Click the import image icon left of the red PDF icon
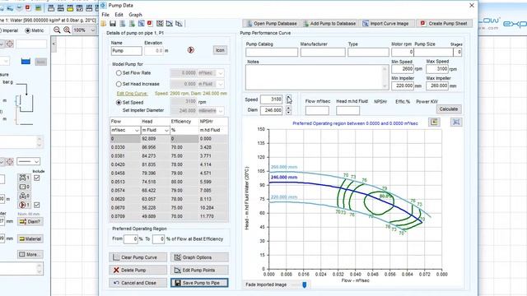 [141, 24]
